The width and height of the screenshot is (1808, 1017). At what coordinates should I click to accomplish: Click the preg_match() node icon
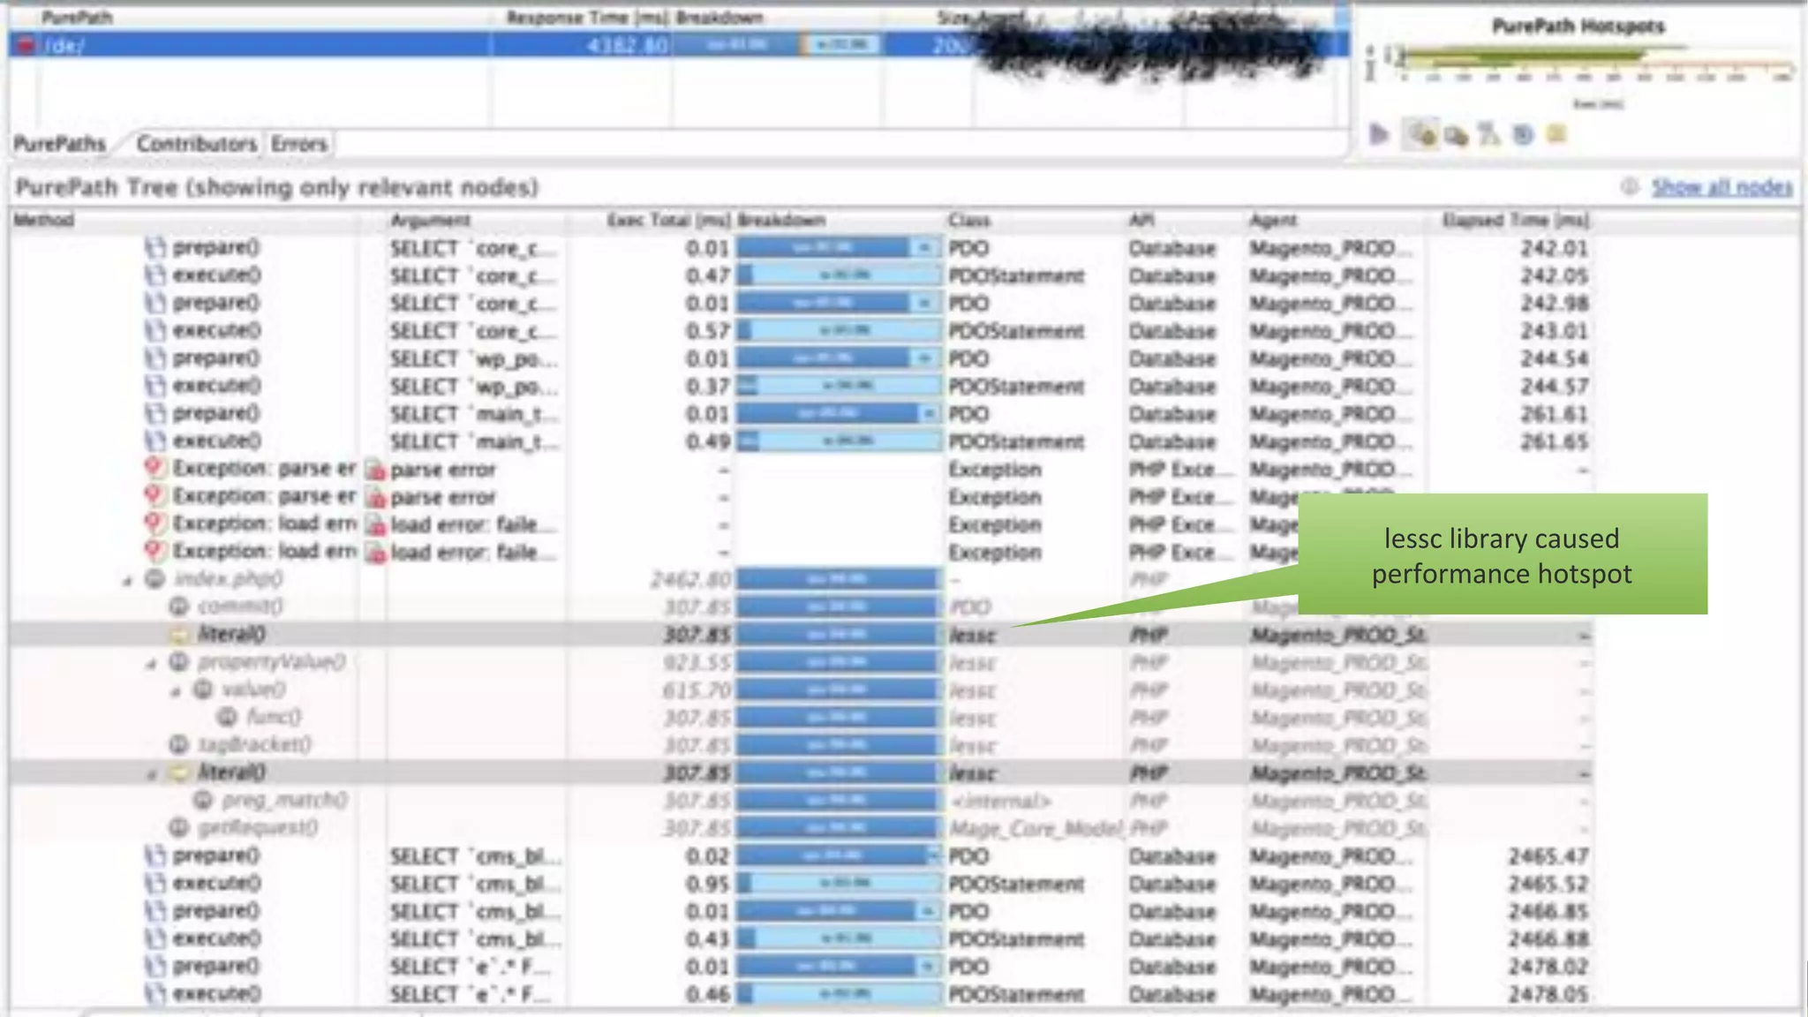coord(203,801)
